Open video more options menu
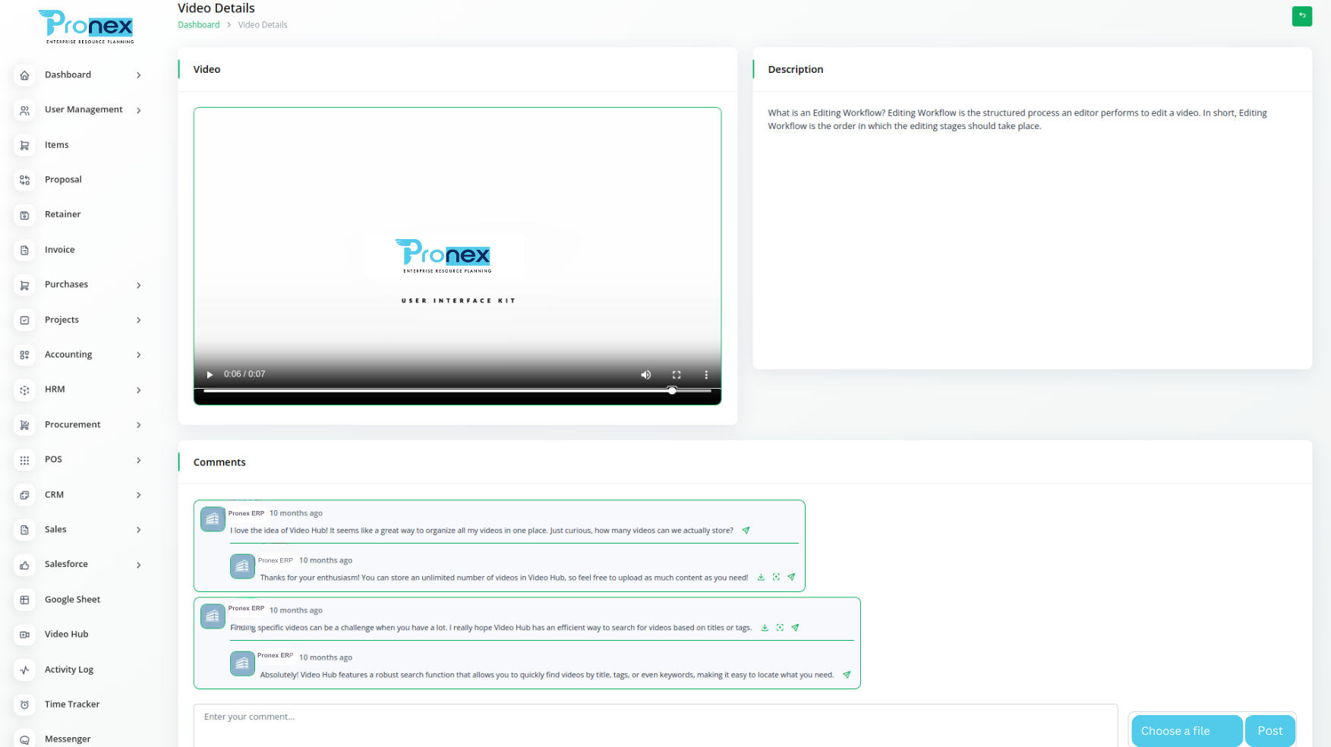The height and width of the screenshot is (747, 1331). coord(706,374)
